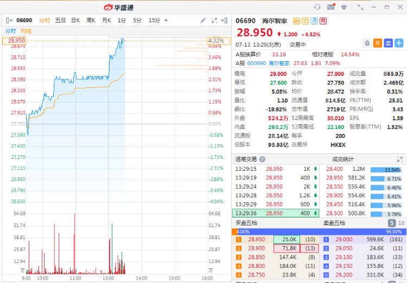Open the messages envelope icon
The height and width of the screenshot is (283, 407).
[x=331, y=7]
